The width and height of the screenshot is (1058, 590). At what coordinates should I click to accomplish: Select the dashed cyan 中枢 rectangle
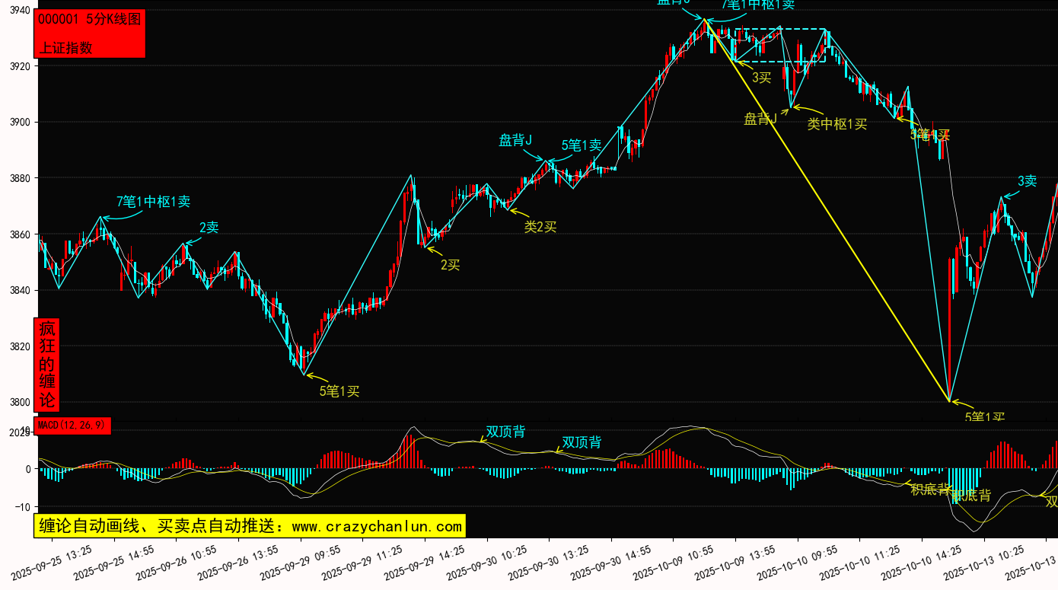click(x=780, y=30)
